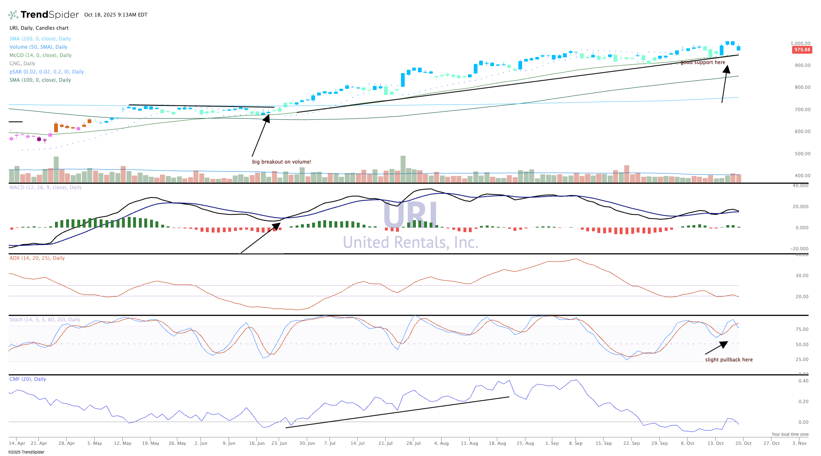This screenshot has height=456, width=821.
Task: Click the 'slight pullback here' annotation text
Action: (729, 360)
